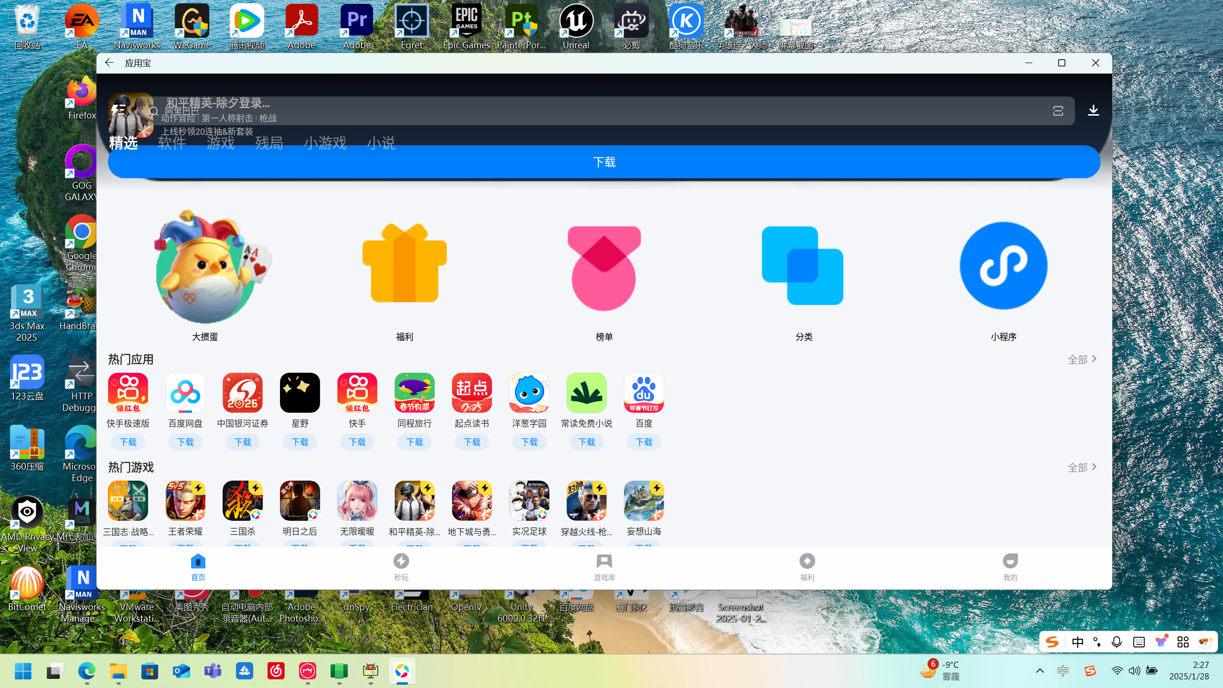Screen dimensions: 1223x688
Task: Click the 百度网盘 app icon
Action: click(185, 393)
